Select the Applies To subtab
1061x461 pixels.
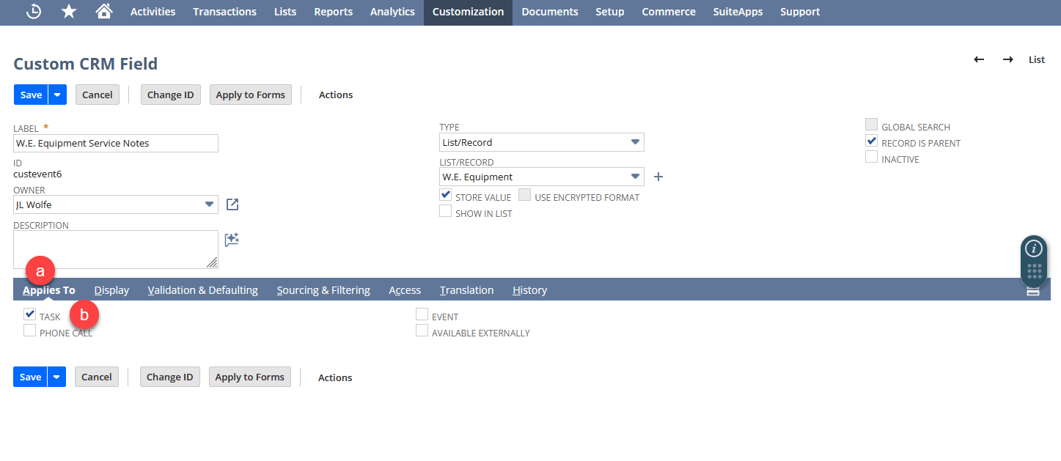(49, 290)
